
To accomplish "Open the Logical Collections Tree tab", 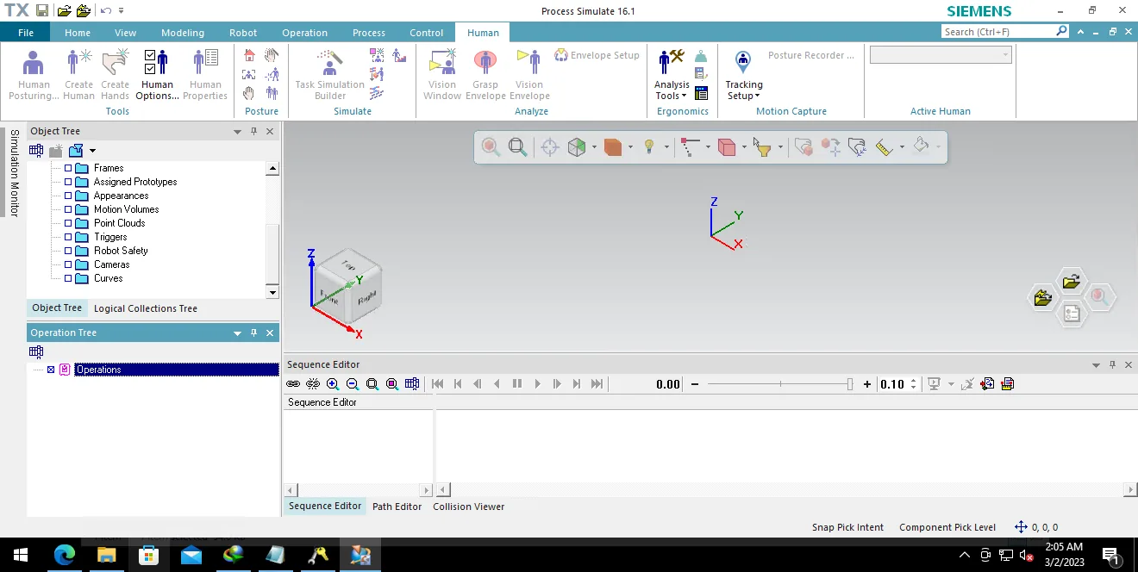I will (x=146, y=308).
